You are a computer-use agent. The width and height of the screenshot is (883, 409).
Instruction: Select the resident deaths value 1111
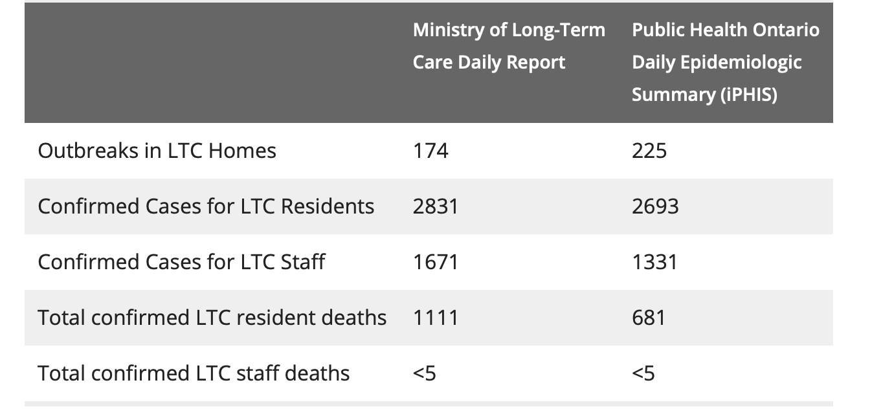(436, 318)
